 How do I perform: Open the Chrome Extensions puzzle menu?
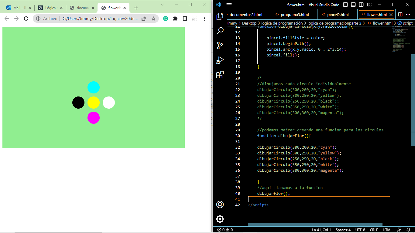175,19
